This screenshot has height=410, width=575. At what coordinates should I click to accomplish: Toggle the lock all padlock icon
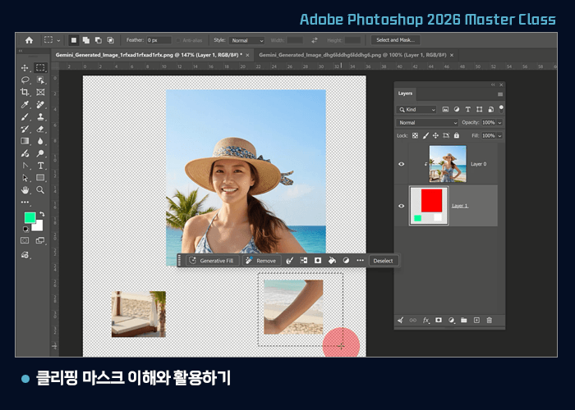tap(456, 135)
